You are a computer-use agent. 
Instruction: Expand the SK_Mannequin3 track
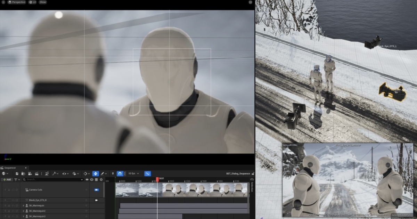point(23,216)
